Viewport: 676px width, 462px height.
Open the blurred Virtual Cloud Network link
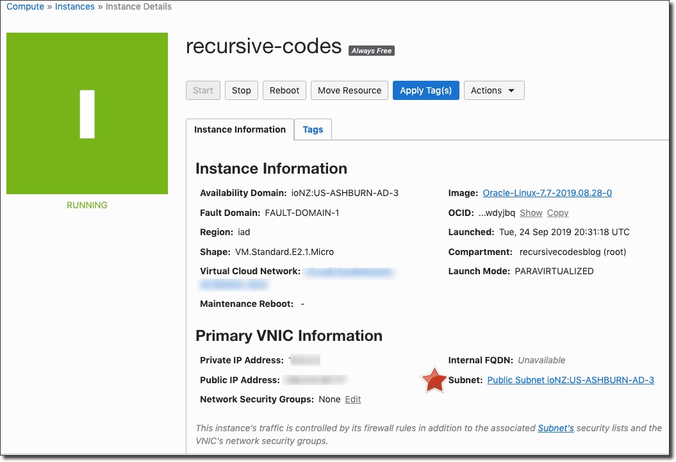click(x=349, y=272)
